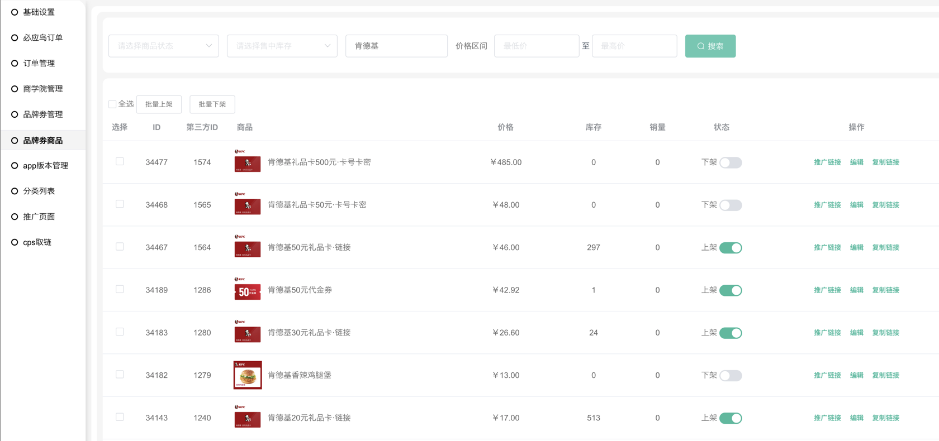The image size is (939, 441).
Task: Select 品牌券商品 in the sidebar
Action: coord(43,141)
